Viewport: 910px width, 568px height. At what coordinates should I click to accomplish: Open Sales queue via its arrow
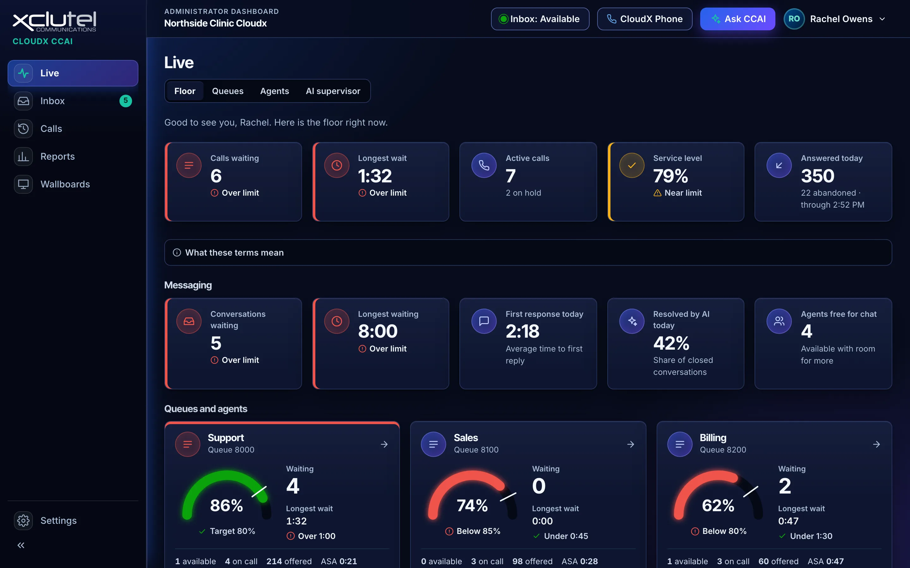(x=631, y=444)
